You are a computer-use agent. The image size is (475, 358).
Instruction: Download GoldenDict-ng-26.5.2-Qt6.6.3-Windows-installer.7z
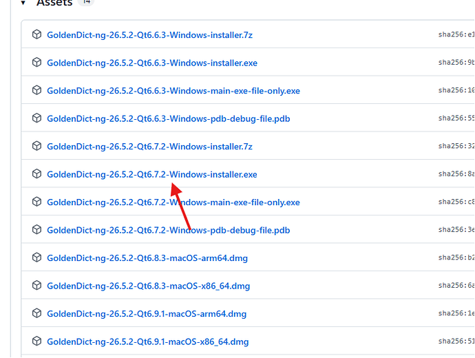pos(149,35)
